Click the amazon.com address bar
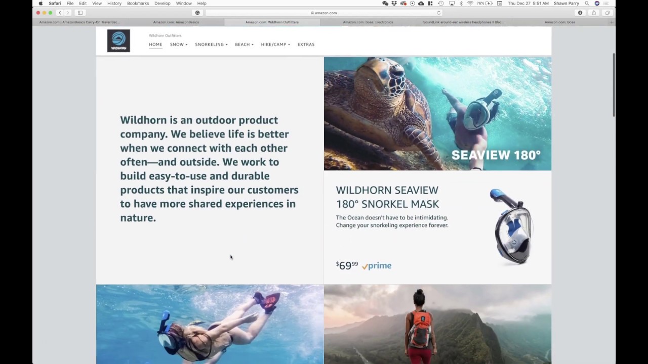The width and height of the screenshot is (648, 364). pos(324,13)
